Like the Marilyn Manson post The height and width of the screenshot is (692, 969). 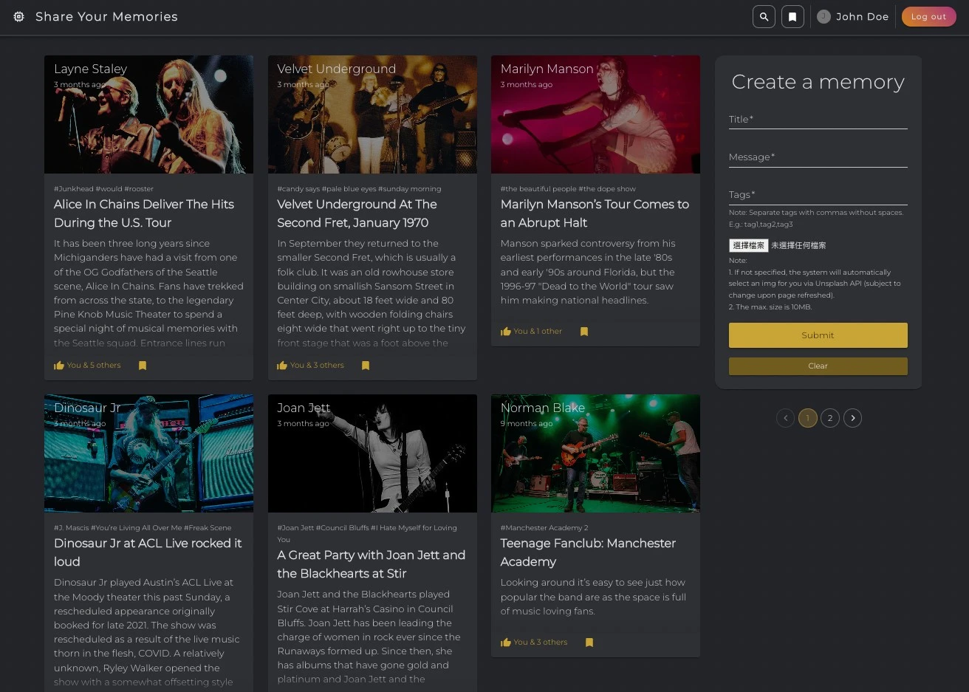(506, 331)
